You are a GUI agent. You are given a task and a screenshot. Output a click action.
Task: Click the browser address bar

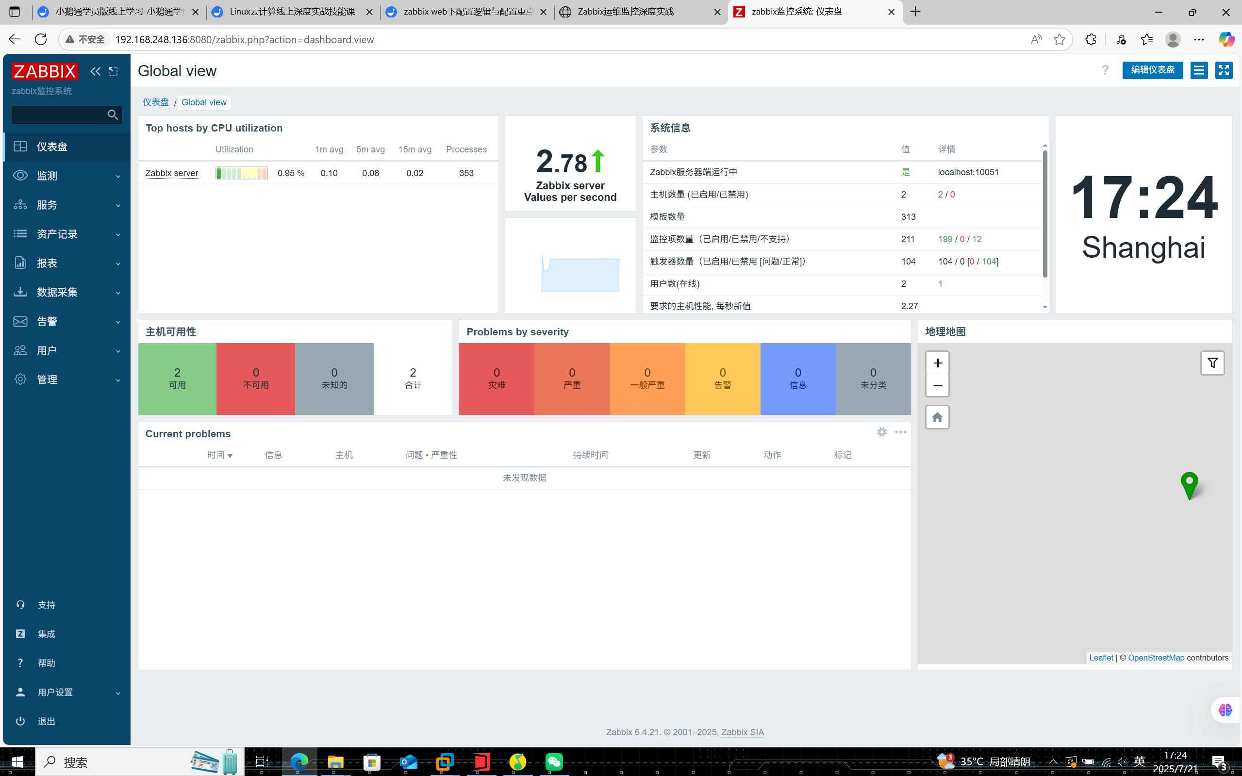564,39
